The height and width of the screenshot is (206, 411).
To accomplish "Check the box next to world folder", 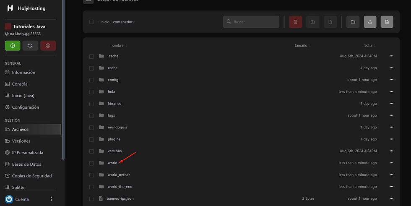I will click(91, 163).
